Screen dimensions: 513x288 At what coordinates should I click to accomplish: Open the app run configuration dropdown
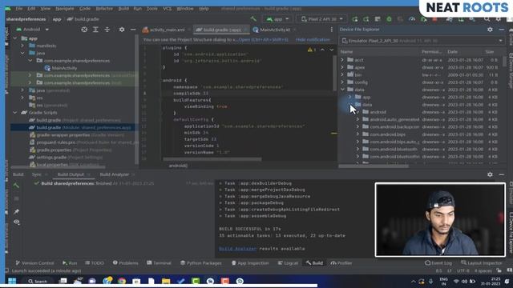coord(278,19)
